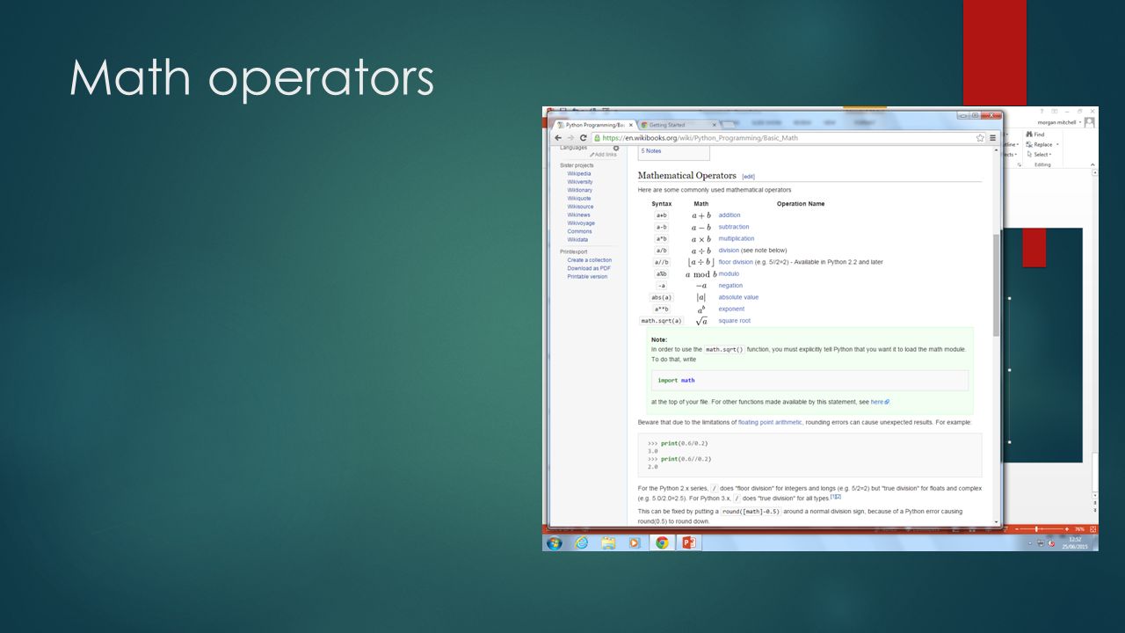1125x633 pixels.
Task: Click the Languages settings gear icon
Action: coord(616,148)
